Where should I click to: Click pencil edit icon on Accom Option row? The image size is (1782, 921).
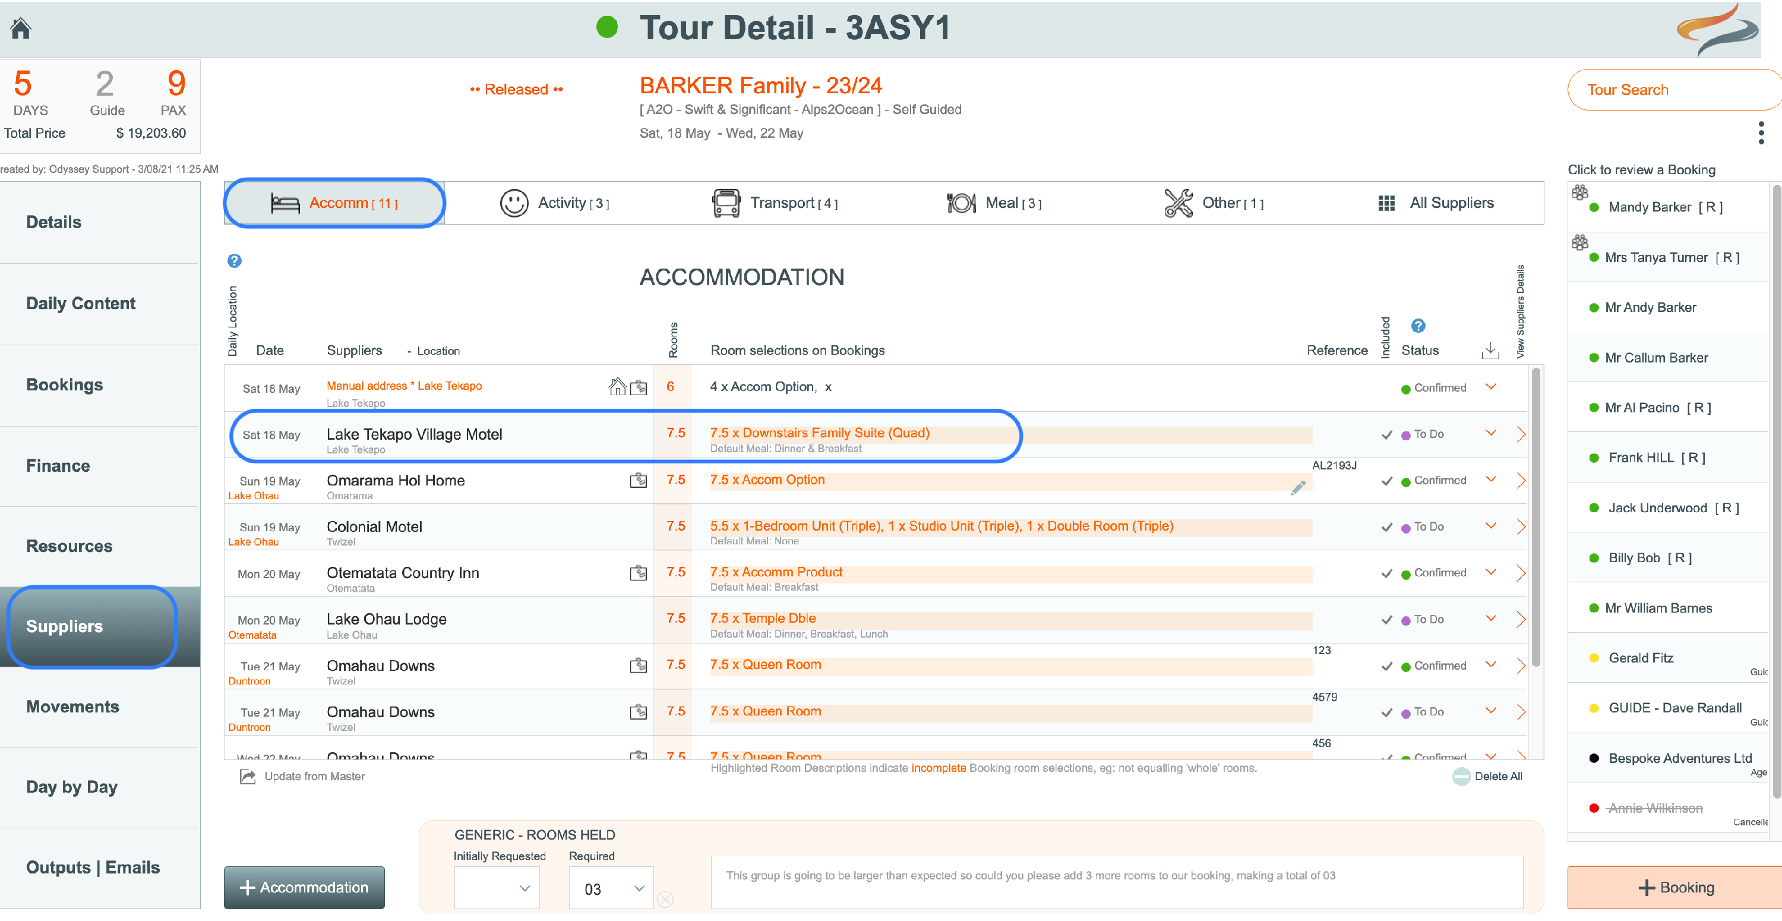[x=1298, y=488]
